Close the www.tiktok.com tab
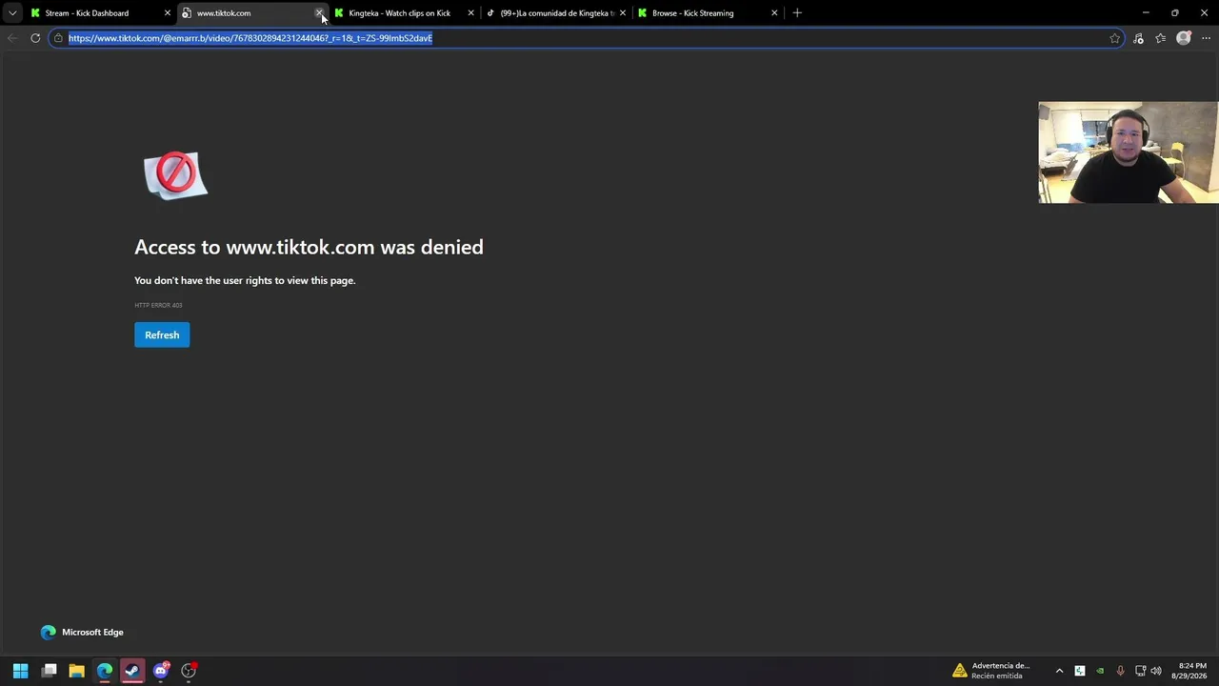 pos(319,13)
